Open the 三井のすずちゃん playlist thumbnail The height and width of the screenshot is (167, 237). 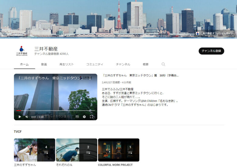point(34,150)
